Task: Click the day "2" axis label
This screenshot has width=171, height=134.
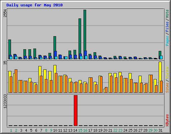Action: (x=16, y=130)
